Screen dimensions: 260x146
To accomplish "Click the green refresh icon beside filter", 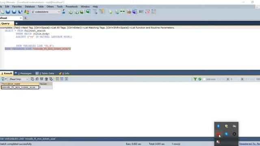I will tap(200, 79).
